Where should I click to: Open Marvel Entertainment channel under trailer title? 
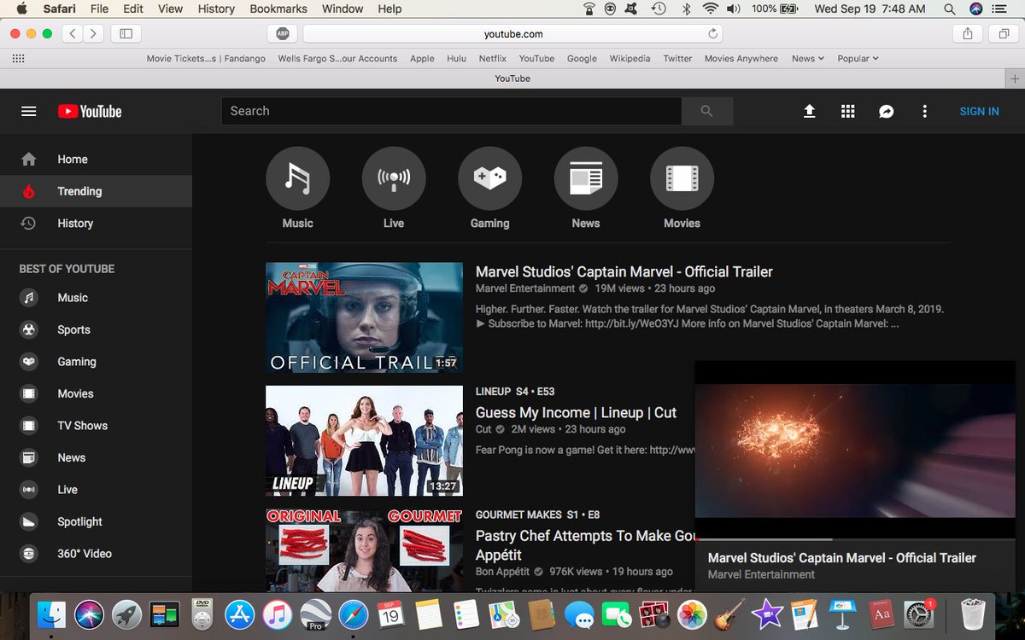coord(525,288)
